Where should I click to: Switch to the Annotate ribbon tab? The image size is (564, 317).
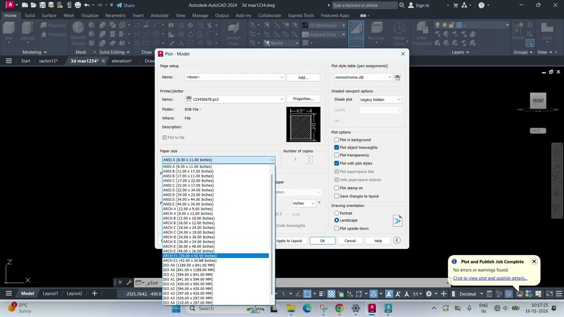tap(160, 15)
